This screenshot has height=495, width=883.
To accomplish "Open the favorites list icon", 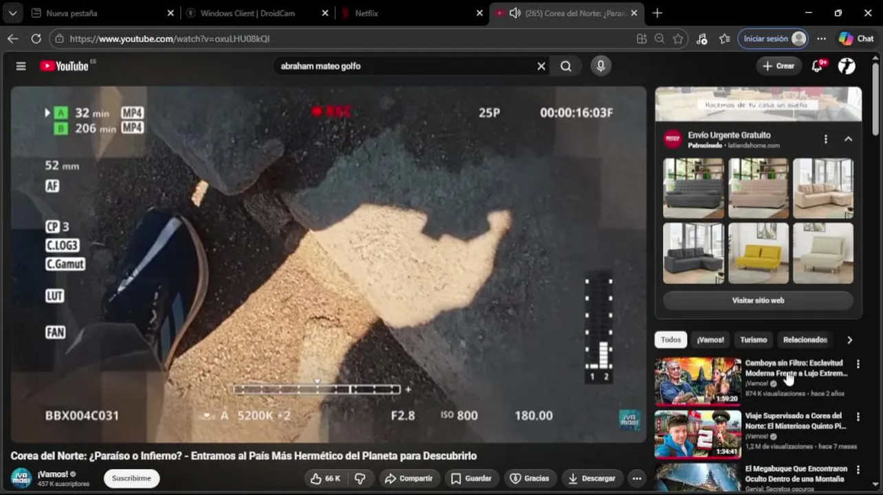I will tap(724, 38).
